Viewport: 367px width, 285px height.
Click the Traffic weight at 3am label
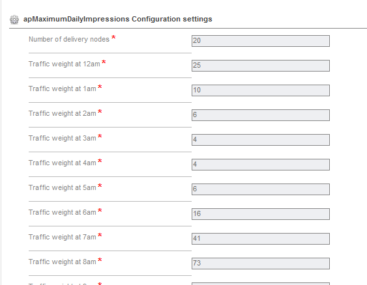pyautogui.click(x=63, y=139)
